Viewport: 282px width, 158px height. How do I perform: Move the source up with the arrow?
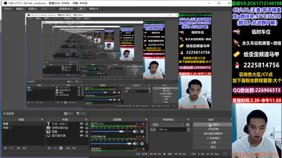click(68, 148)
